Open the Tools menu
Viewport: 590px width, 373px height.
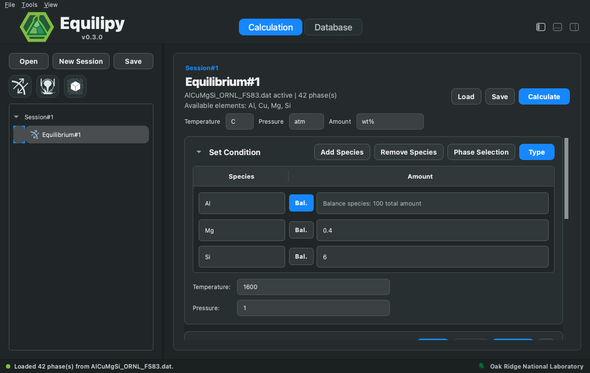(29, 5)
